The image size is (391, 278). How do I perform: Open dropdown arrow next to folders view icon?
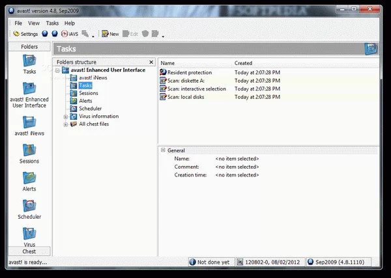coord(93,36)
